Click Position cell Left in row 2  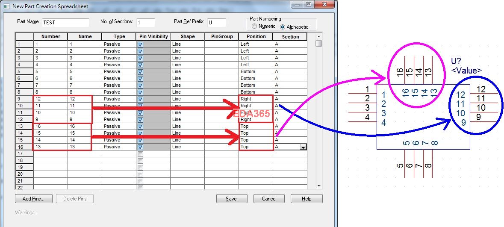click(256, 51)
